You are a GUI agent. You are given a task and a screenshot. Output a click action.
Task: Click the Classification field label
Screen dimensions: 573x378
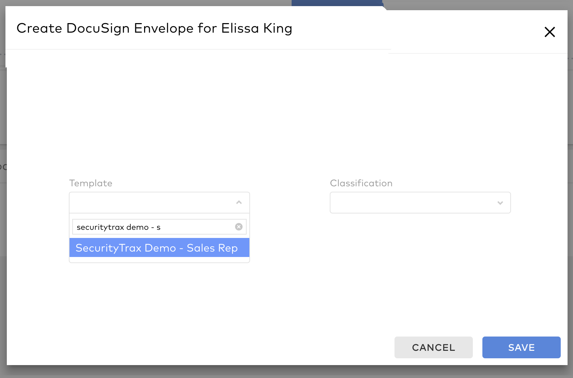(x=361, y=183)
